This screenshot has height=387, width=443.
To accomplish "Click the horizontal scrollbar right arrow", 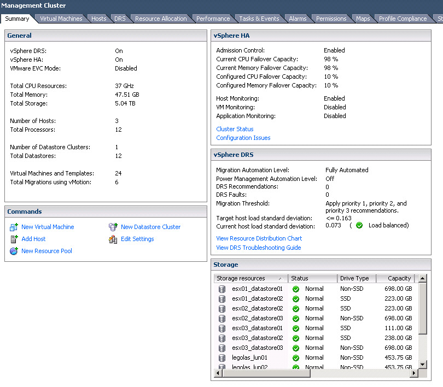I will tap(413, 373).
